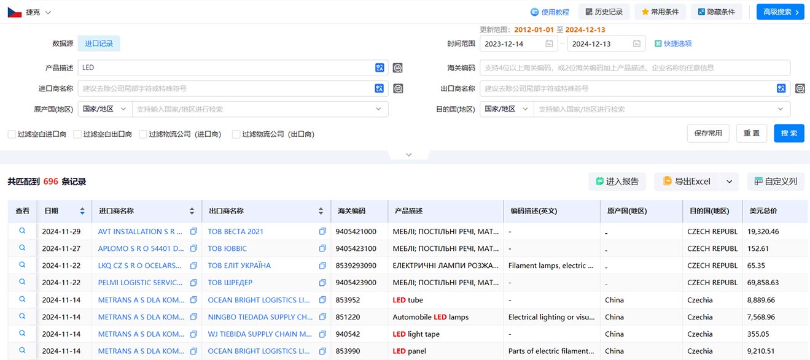The width and height of the screenshot is (810, 360).
Task: Click 导出Excel export button
Action: point(687,182)
